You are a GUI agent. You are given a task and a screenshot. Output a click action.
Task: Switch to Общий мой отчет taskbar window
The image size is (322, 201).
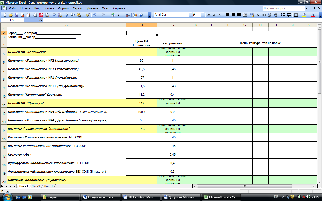[x=100, y=197]
